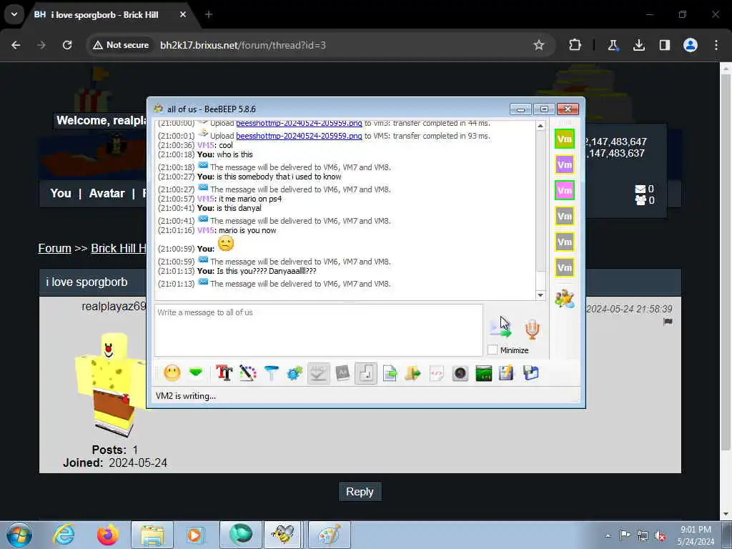
Task: Select the 'i love sporgborb - Brick Hill' tab
Action: 110,15
